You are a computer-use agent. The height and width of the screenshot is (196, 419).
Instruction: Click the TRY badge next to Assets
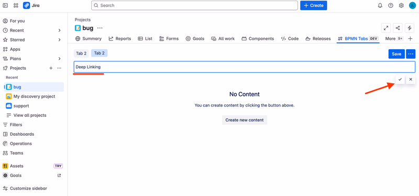click(58, 166)
